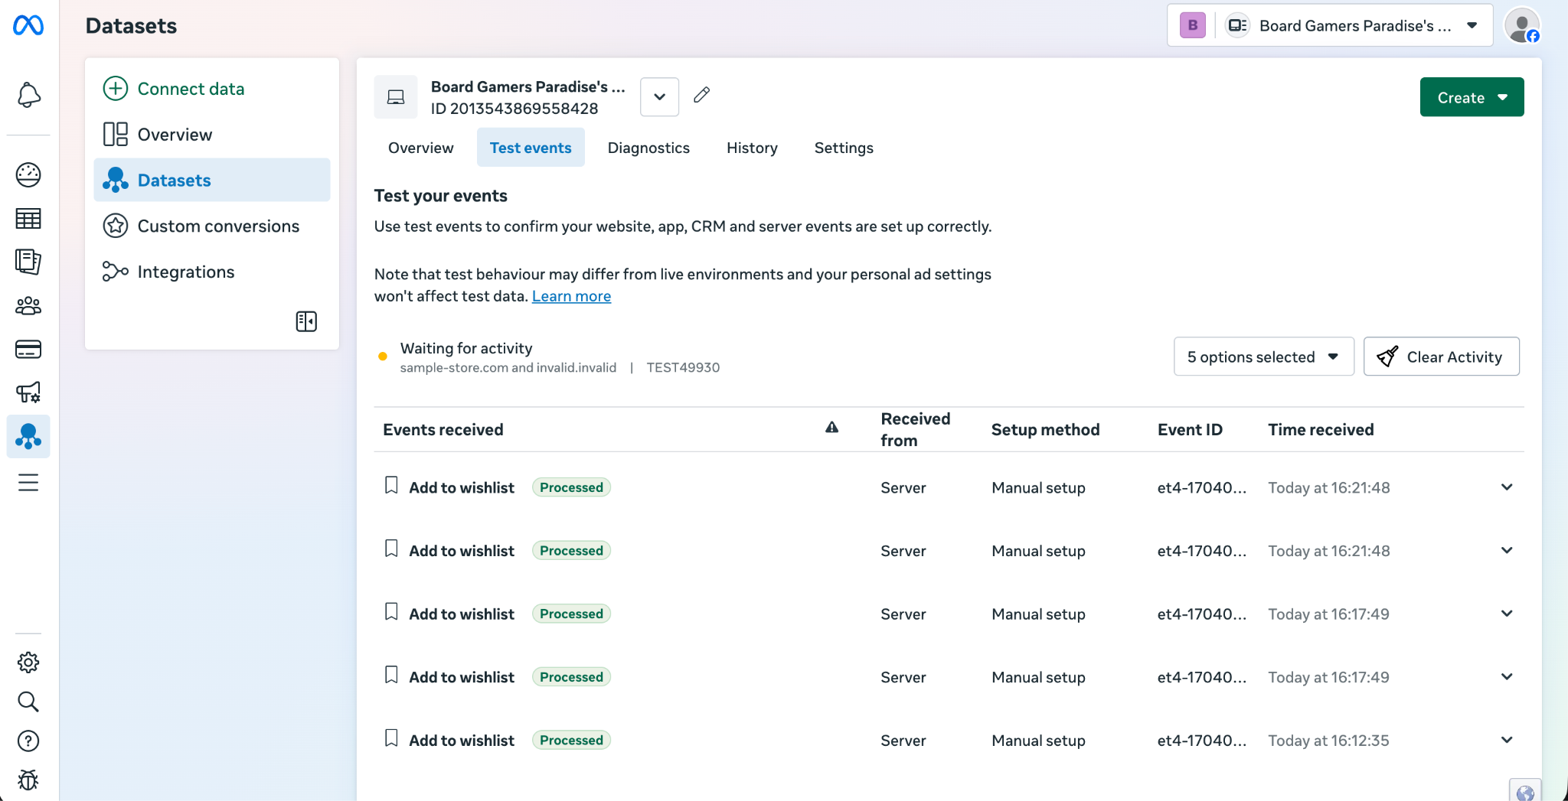This screenshot has width=1568, height=801.
Task: Open notifications bell in sidebar
Action: [28, 95]
